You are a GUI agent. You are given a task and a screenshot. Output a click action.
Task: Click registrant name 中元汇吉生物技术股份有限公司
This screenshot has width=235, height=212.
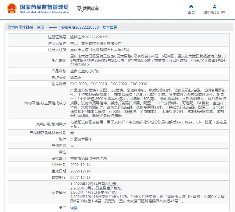[x=96, y=43]
